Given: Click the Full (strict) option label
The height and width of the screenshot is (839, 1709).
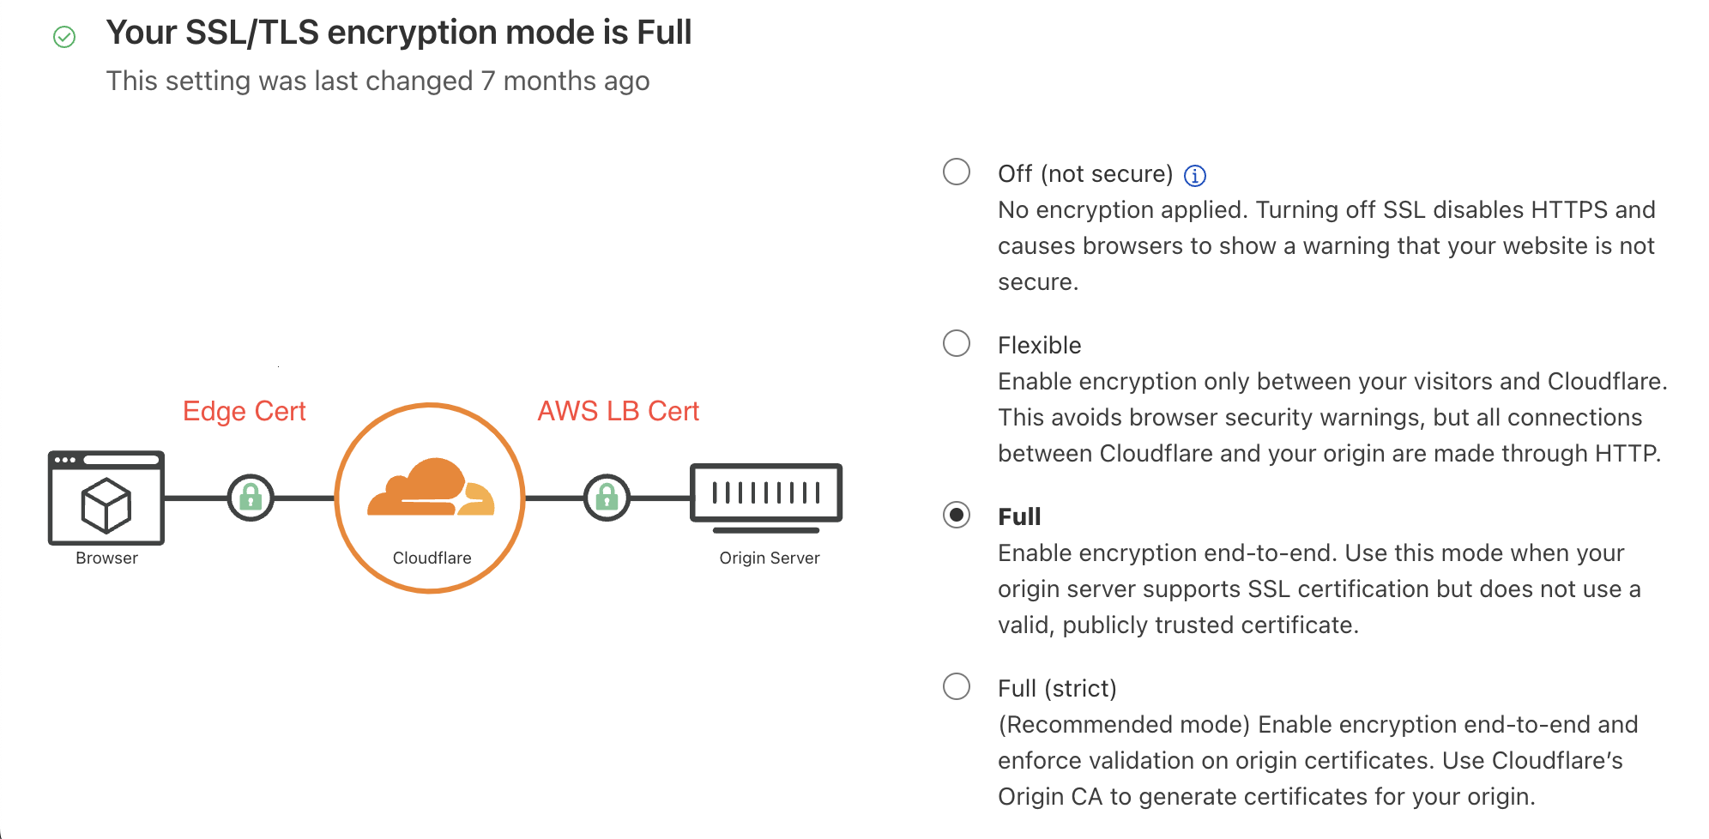Looking at the screenshot, I should pos(1057,689).
